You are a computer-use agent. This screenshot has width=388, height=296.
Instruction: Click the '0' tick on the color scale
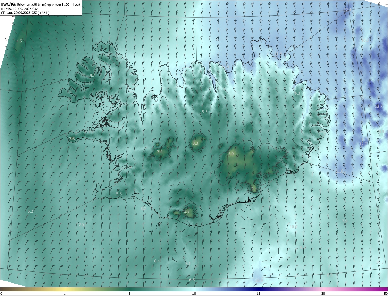(x=1, y=294)
